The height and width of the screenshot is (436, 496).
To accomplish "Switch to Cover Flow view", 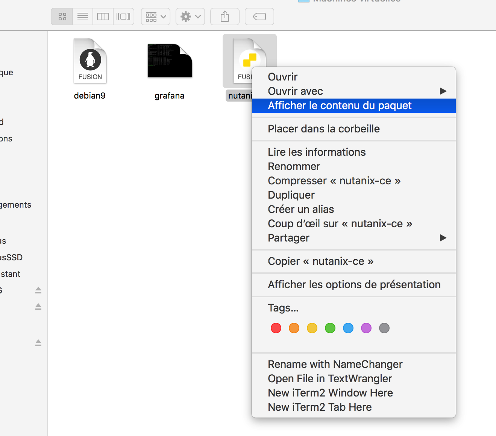I will pos(123,17).
